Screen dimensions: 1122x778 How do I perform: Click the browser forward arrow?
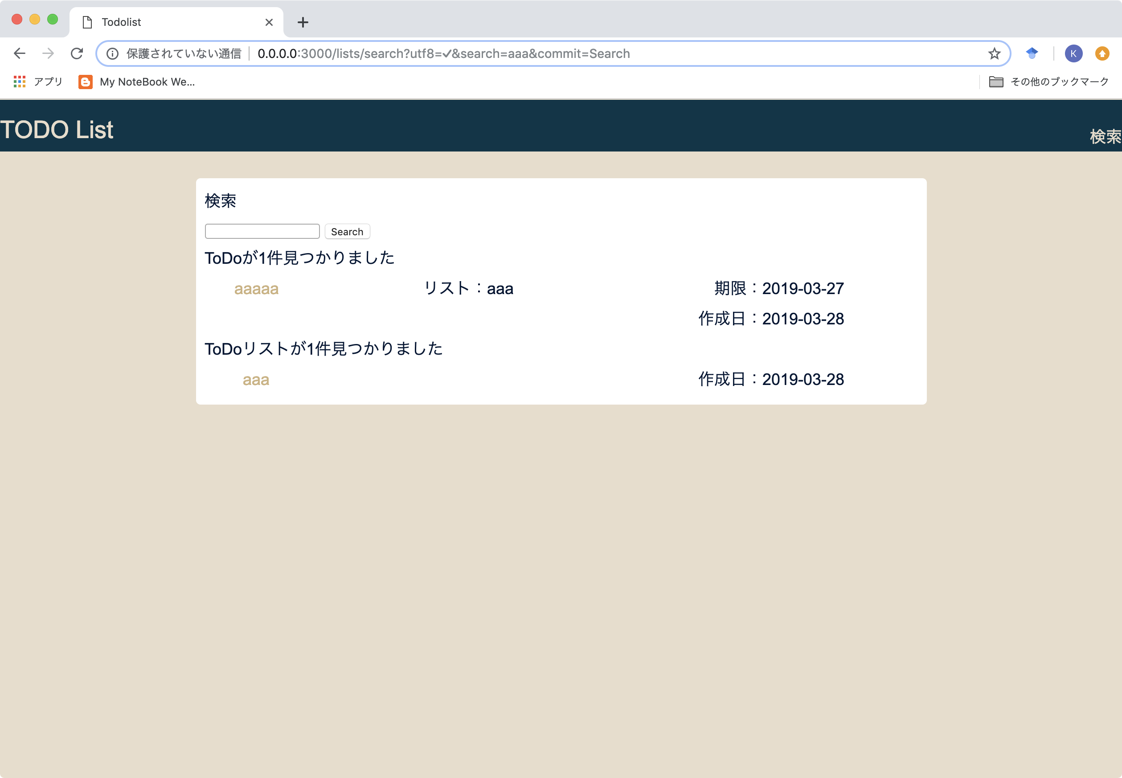(x=48, y=53)
